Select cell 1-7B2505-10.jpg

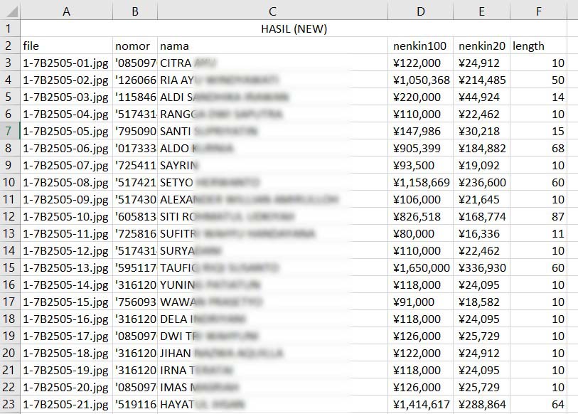pos(66,216)
